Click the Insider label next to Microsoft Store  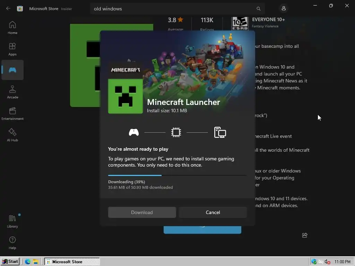67,9
